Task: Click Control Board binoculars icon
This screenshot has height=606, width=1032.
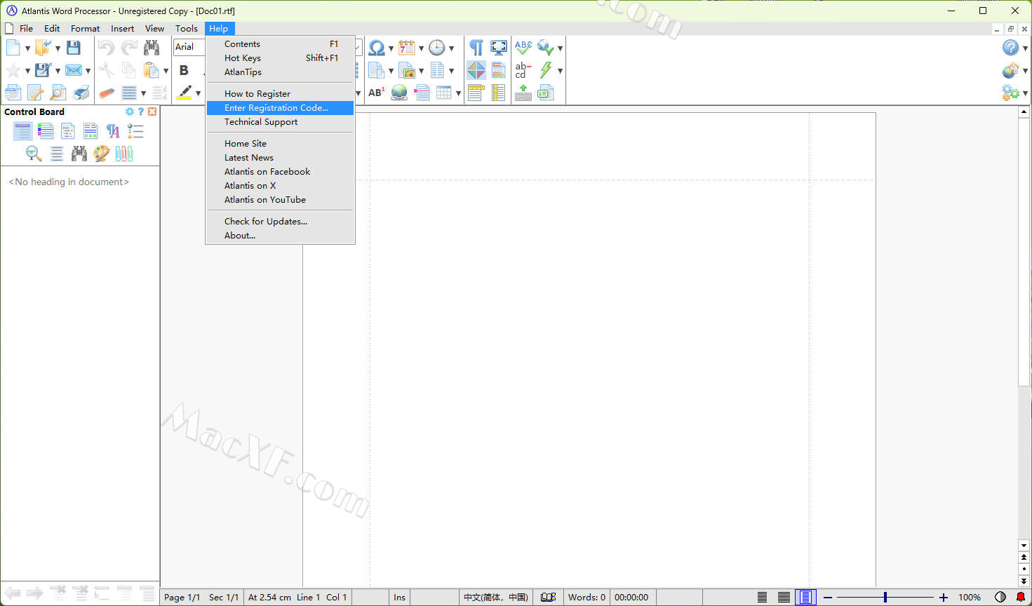Action: (x=79, y=154)
